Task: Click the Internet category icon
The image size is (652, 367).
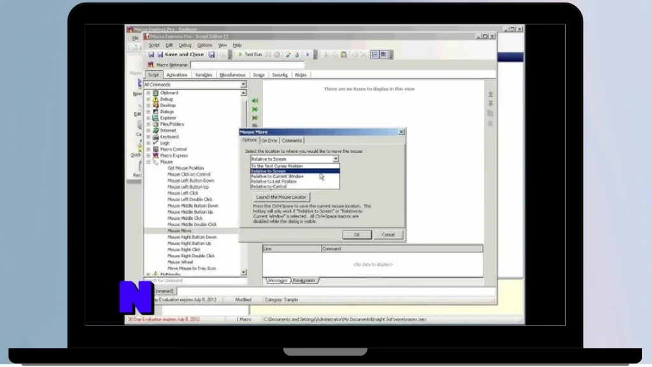Action: (155, 130)
